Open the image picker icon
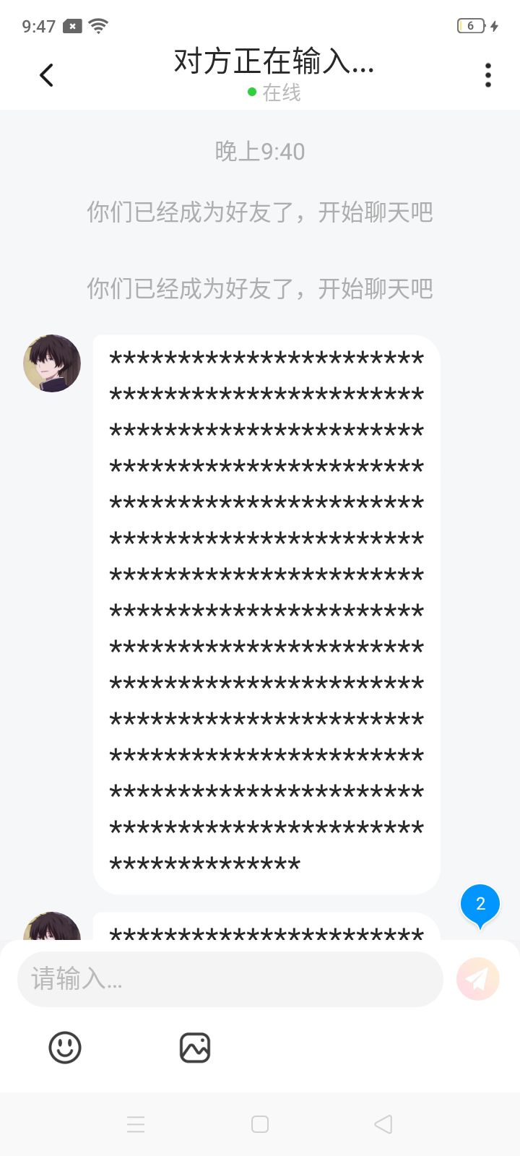The height and width of the screenshot is (1156, 520). pos(195,1047)
